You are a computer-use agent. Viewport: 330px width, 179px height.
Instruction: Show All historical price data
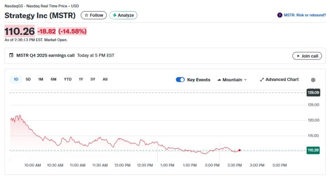105,79
